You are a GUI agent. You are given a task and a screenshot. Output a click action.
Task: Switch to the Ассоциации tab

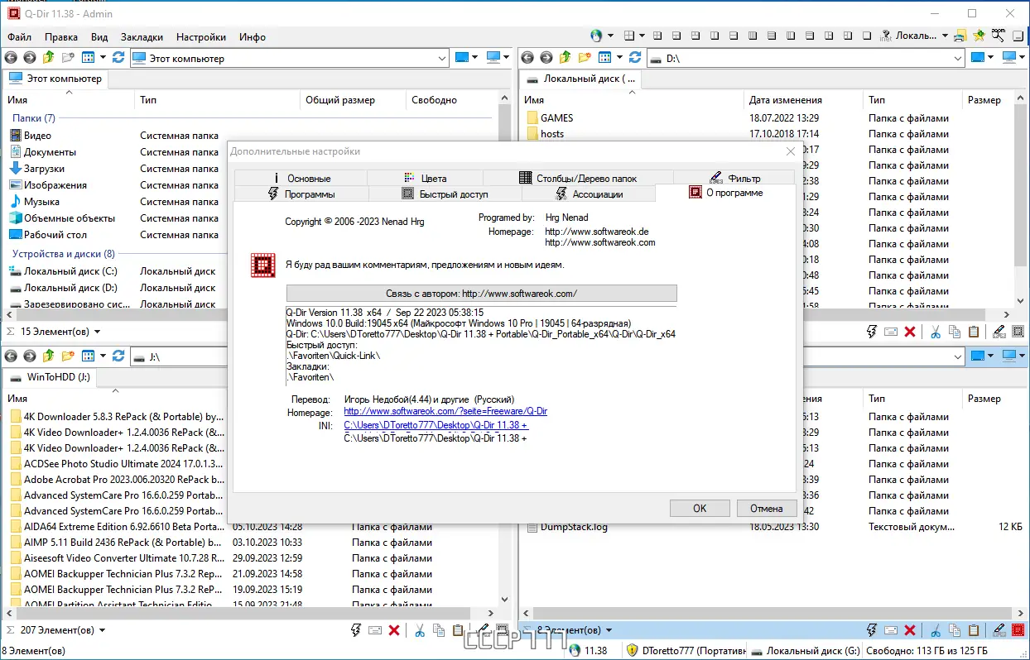(588, 194)
